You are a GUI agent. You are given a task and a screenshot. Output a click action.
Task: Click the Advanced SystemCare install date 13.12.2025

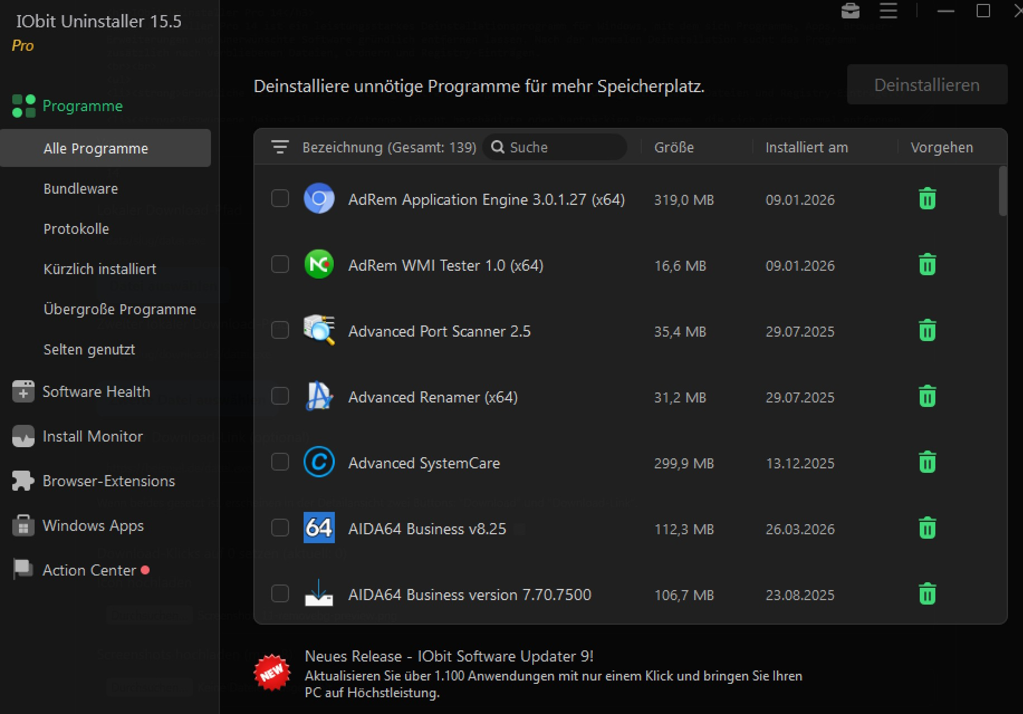click(800, 463)
